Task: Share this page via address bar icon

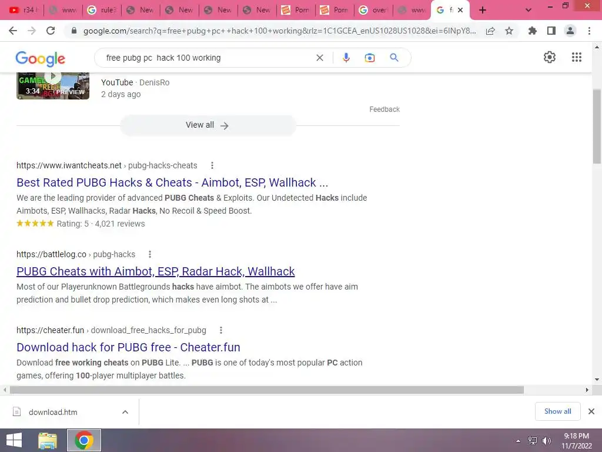Action: click(x=490, y=31)
